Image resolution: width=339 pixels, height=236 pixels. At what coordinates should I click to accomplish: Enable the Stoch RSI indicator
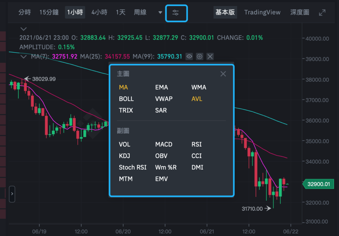coord(133,167)
